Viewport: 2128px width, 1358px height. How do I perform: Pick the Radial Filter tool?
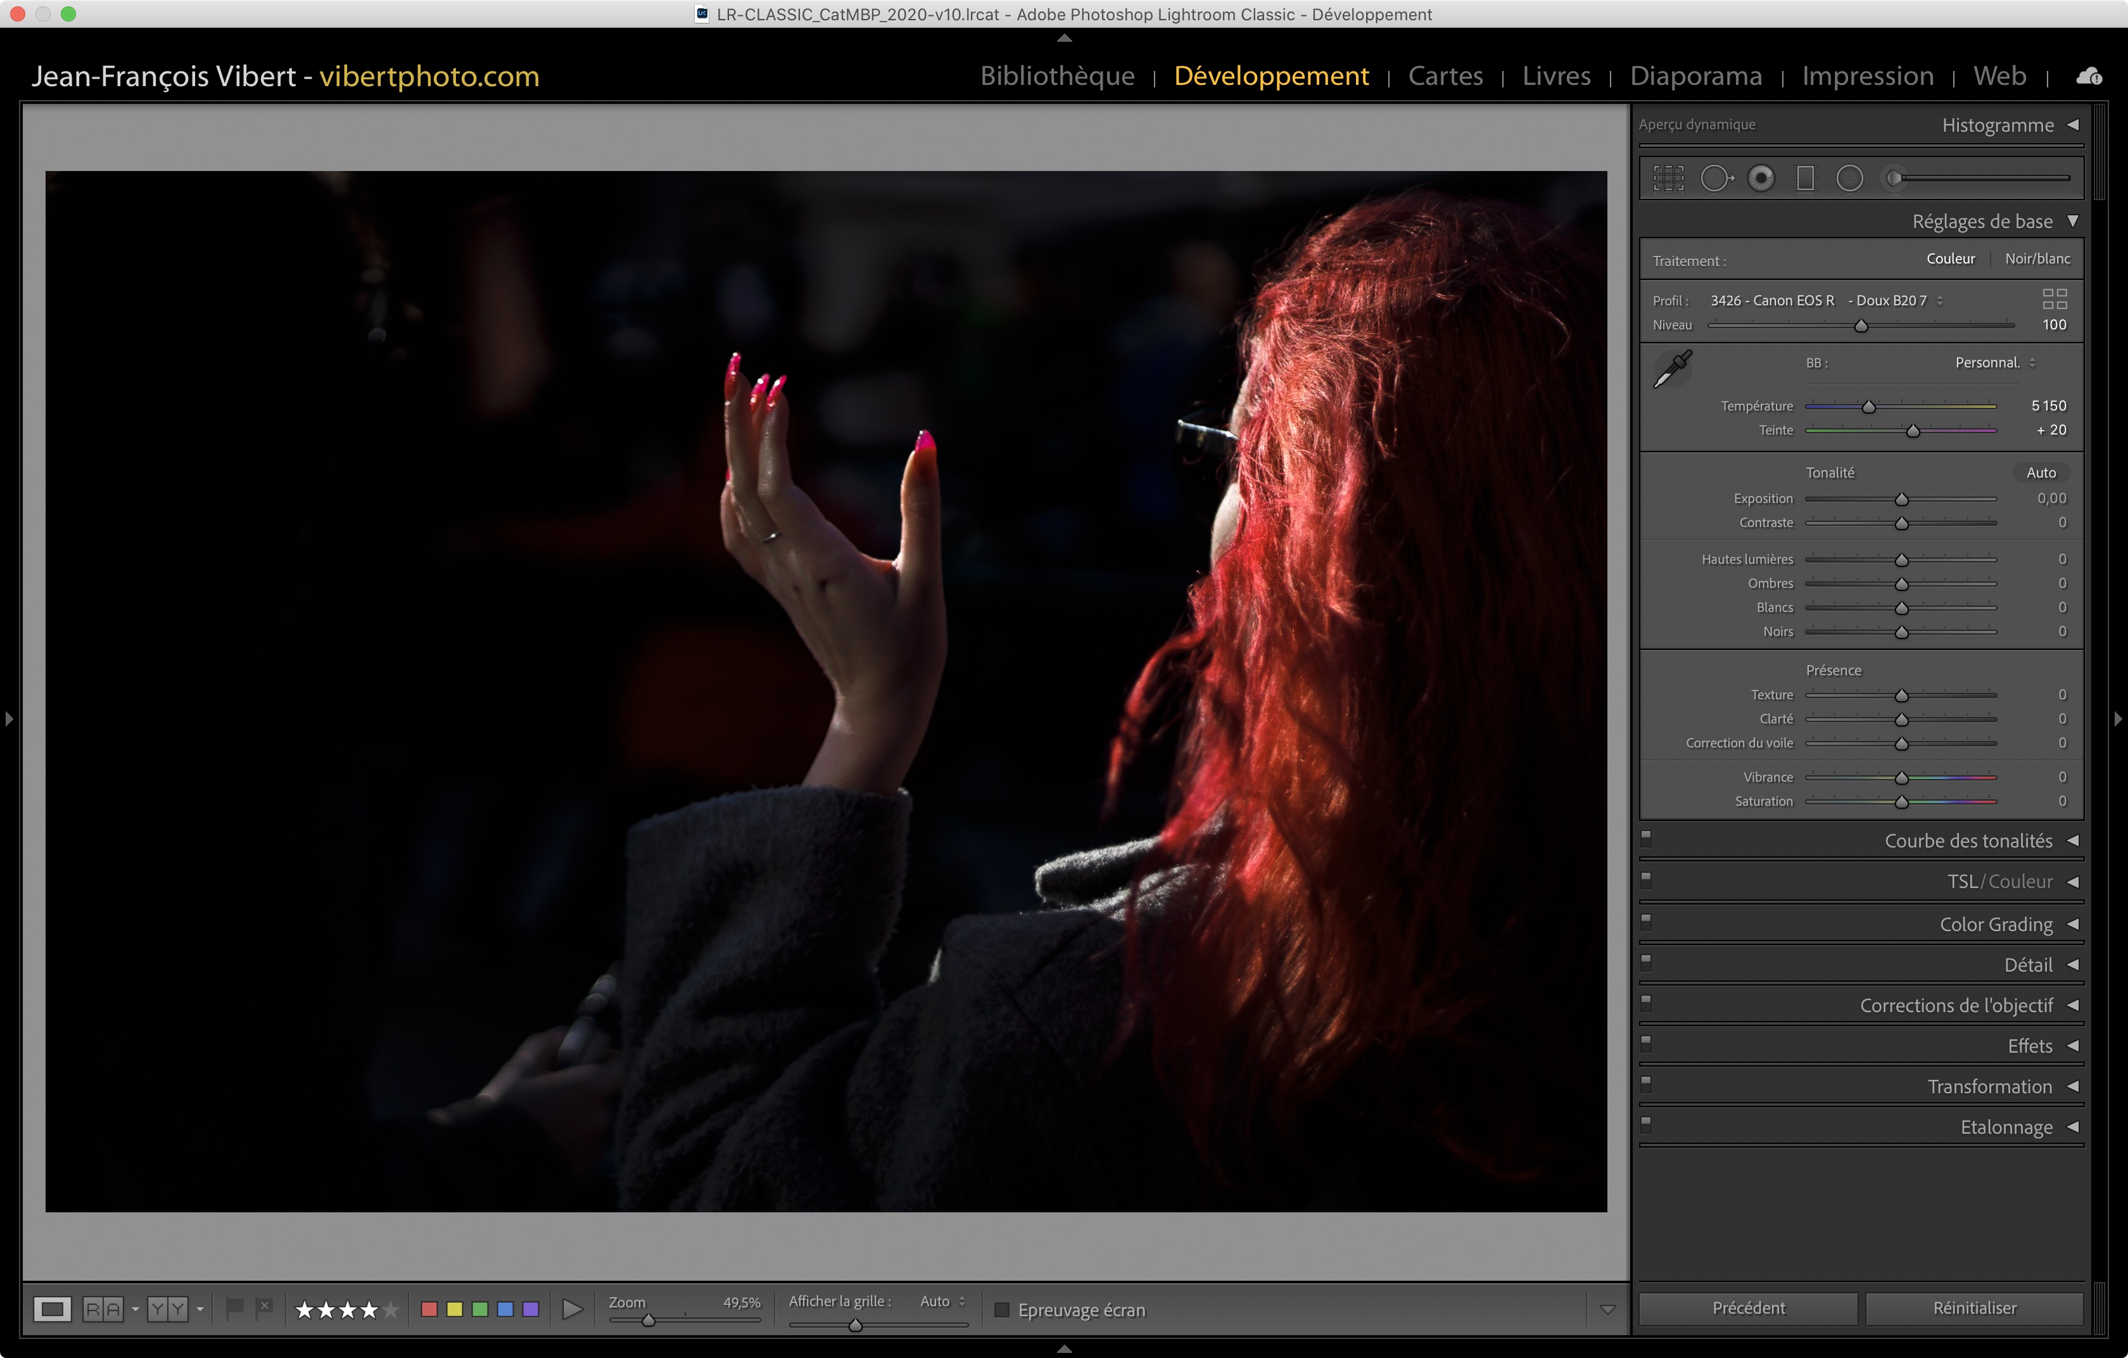pos(1849,179)
